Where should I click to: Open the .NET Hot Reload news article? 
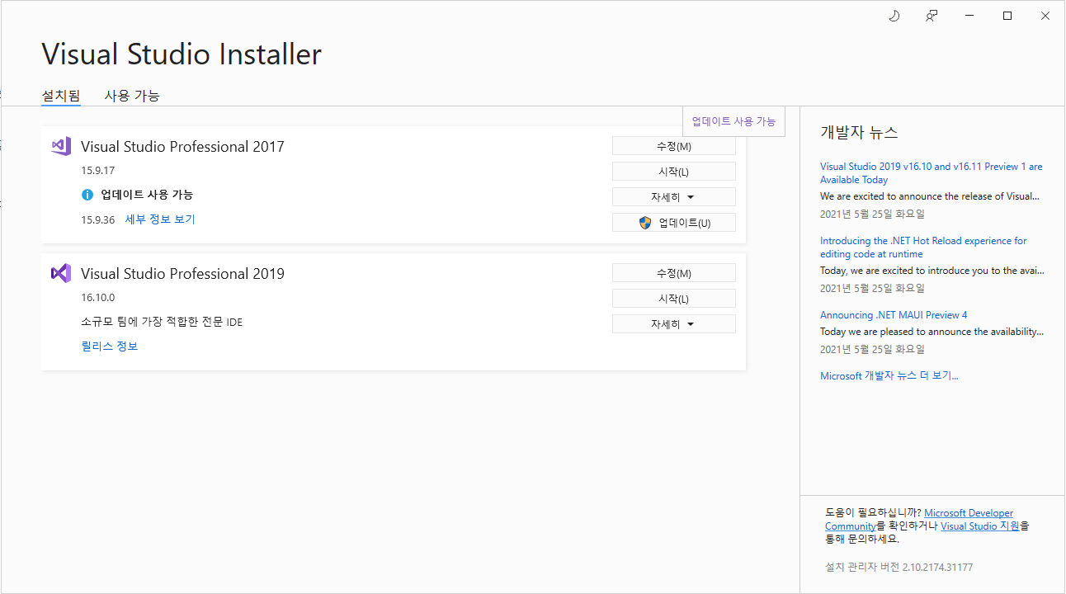tap(923, 247)
